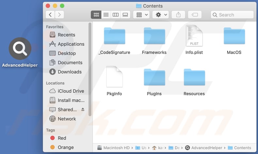Open the Frameworks folder
This screenshot has width=258, height=154.
(x=154, y=36)
